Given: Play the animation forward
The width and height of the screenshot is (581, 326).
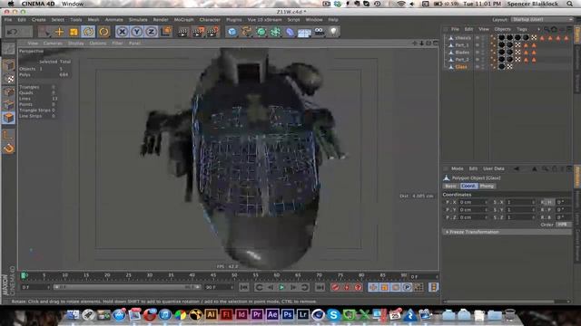Looking at the screenshot, I should [281, 287].
